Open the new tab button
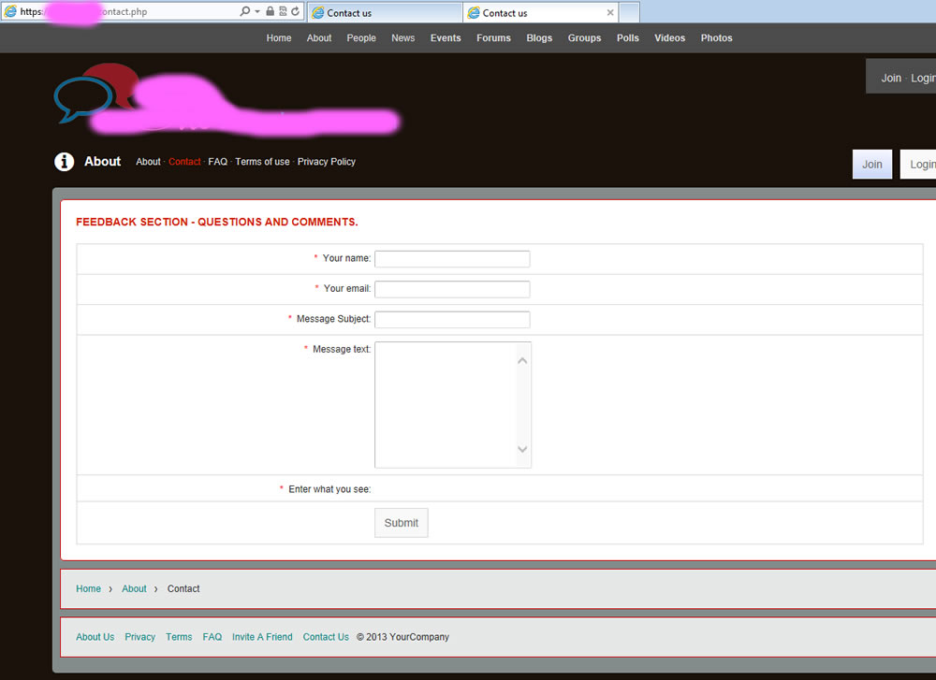936x680 pixels. 629,13
